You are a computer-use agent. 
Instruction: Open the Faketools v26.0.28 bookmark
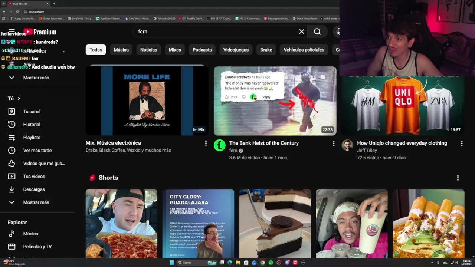pyautogui.click(x=164, y=19)
